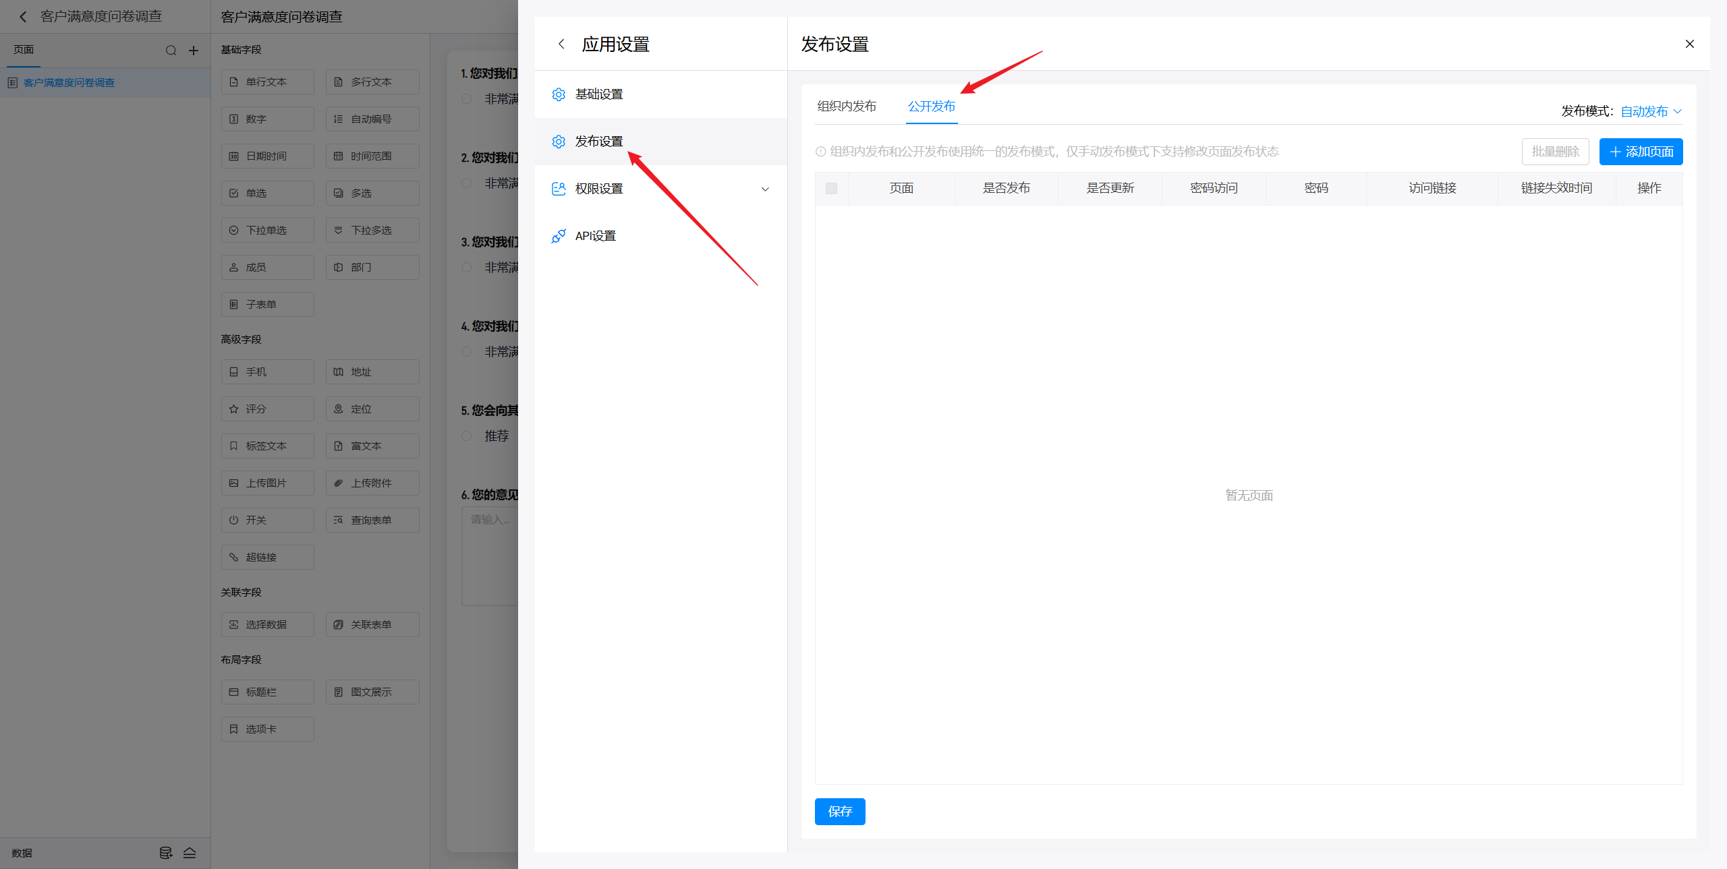Click the API设置 plug icon
The image size is (1727, 869).
[x=559, y=236]
